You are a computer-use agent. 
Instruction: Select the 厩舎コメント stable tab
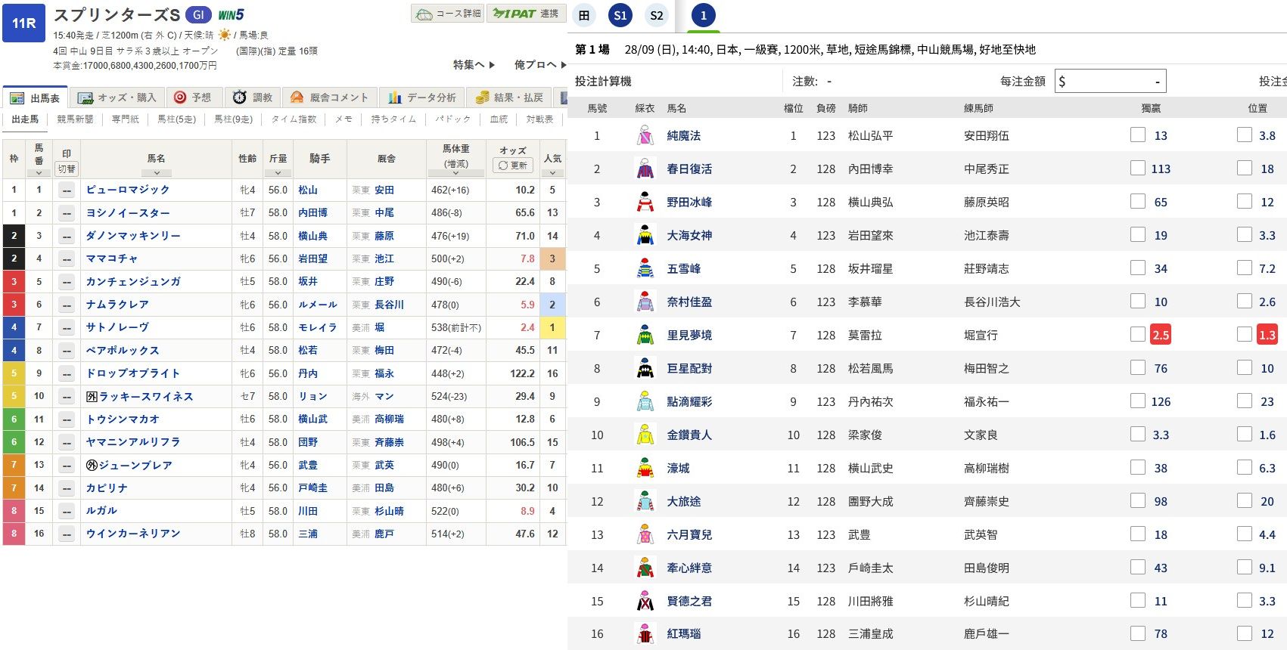(330, 97)
